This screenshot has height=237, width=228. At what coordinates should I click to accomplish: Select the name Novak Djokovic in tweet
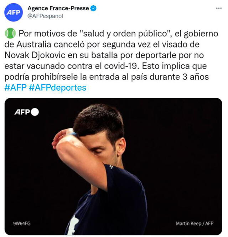click(35, 55)
